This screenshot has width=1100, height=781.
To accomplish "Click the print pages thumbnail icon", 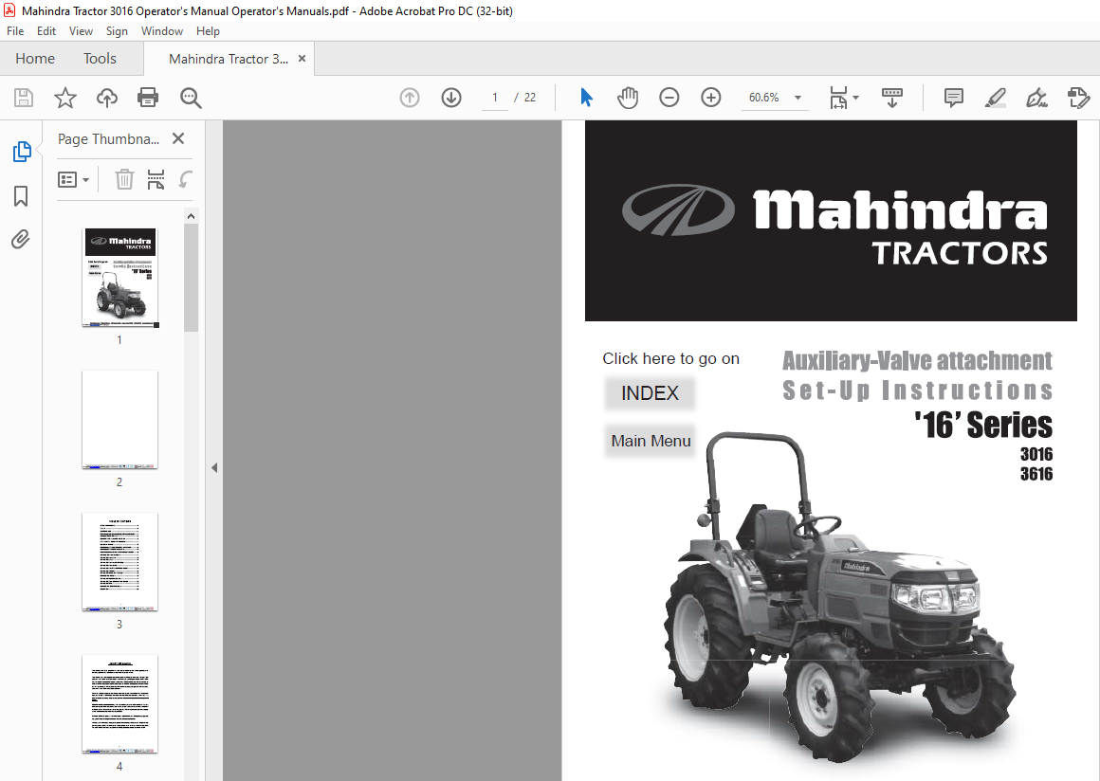I will point(156,179).
